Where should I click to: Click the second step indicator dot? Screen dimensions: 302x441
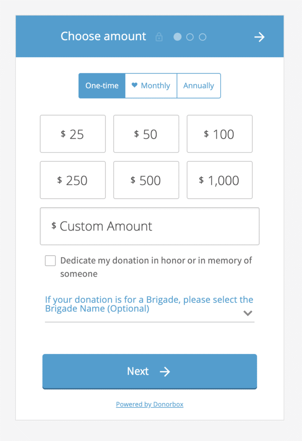(190, 37)
